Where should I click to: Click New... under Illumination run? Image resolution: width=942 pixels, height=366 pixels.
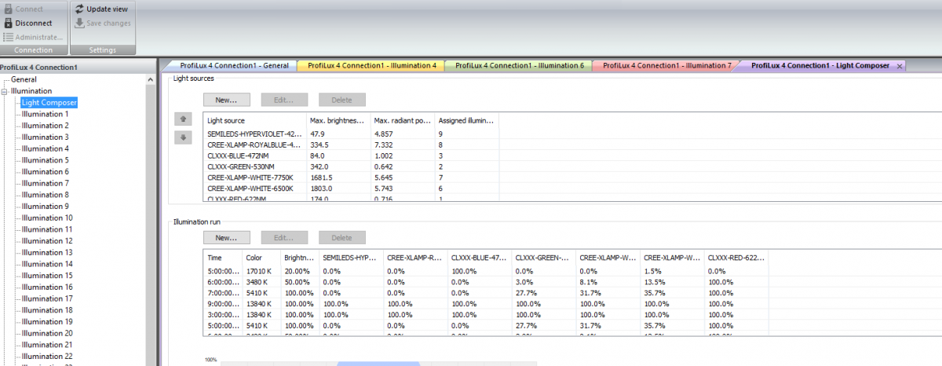pos(226,237)
